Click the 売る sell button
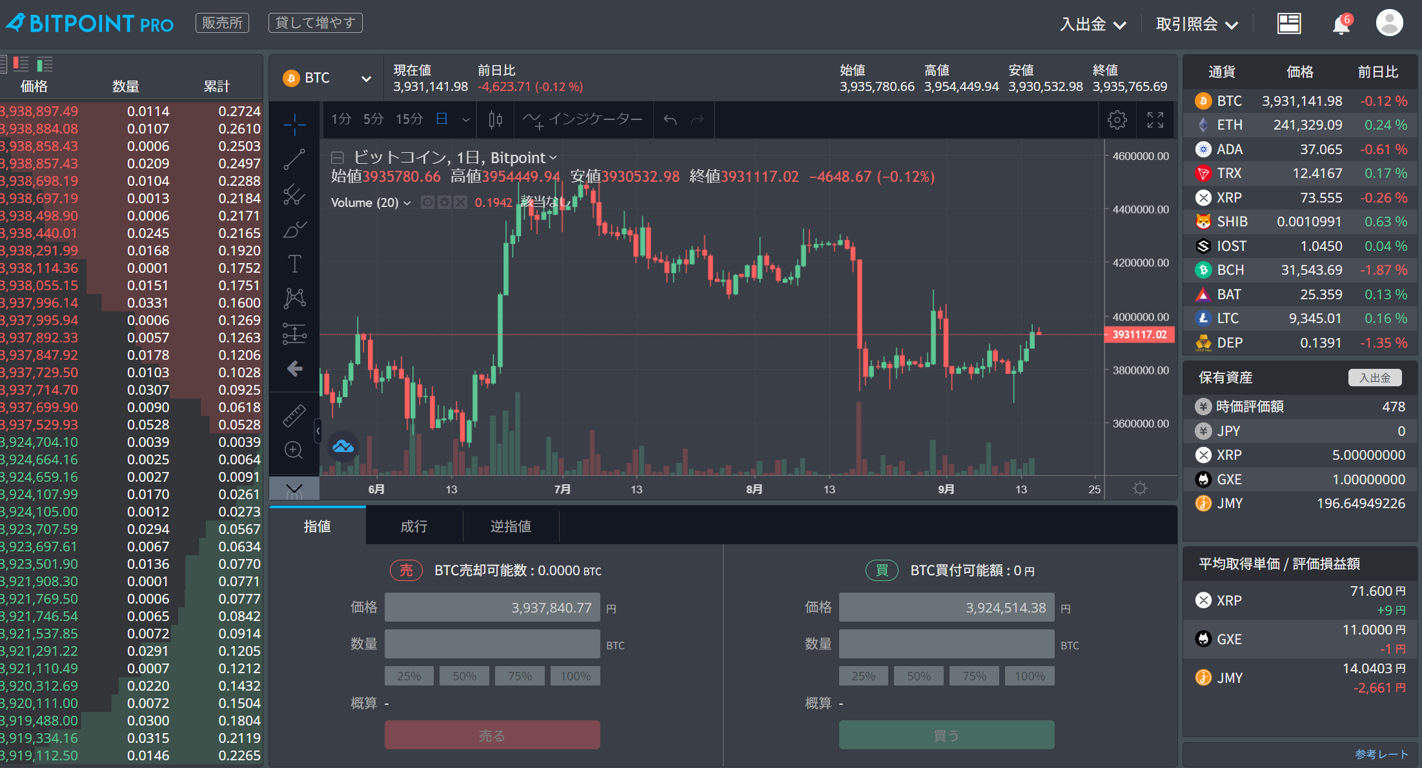Viewport: 1422px width, 768px height. (x=493, y=735)
